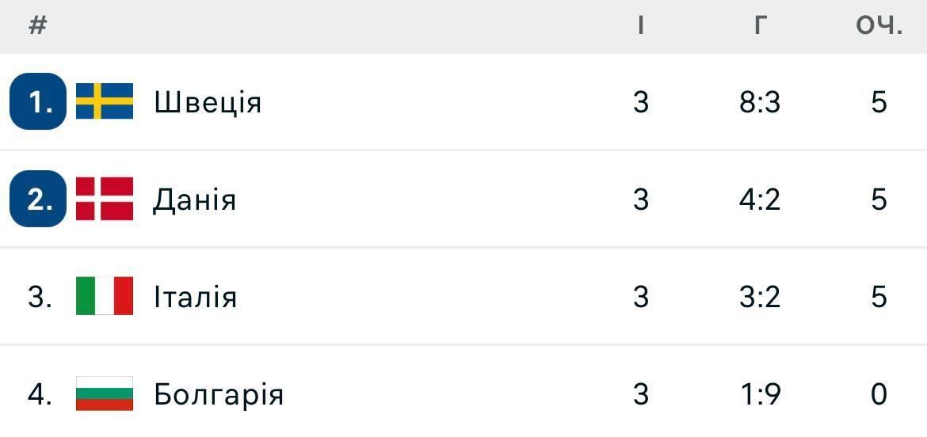Click rank number 3 beside Італія
The image size is (927, 437).
[x=40, y=296]
